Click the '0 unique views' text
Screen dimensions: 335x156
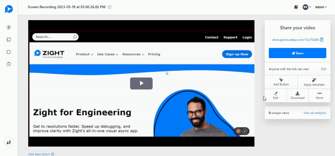279,113
